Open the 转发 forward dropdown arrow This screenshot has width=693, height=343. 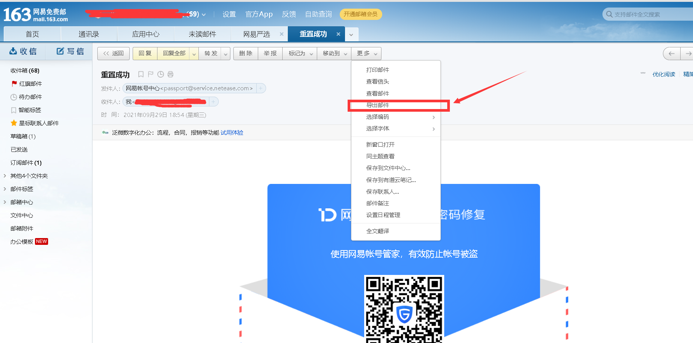tap(225, 54)
